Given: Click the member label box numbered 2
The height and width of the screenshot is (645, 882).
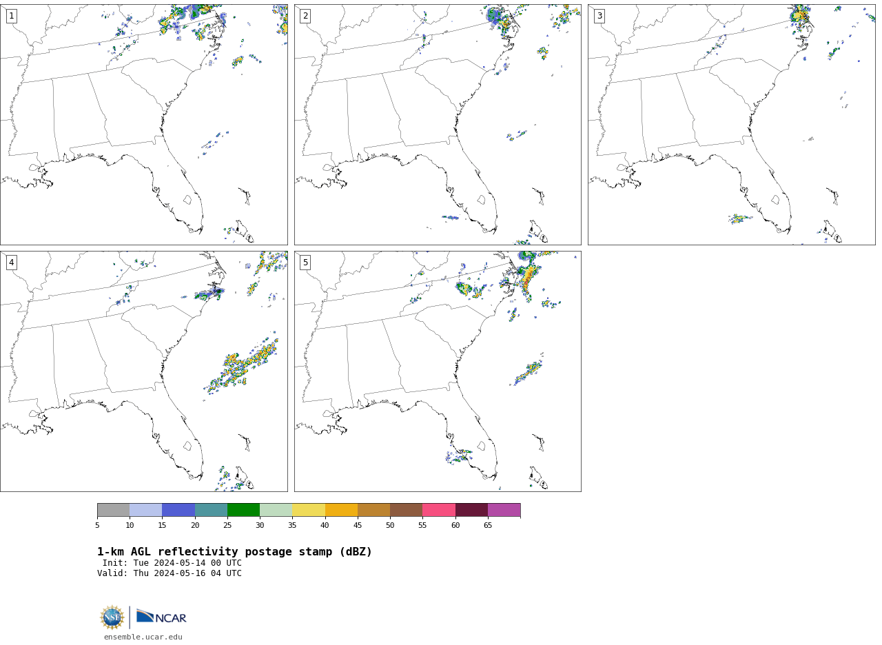Looking at the screenshot, I should point(305,16).
